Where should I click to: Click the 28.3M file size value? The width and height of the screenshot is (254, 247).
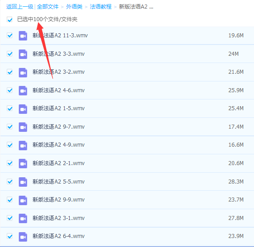[x=236, y=182]
